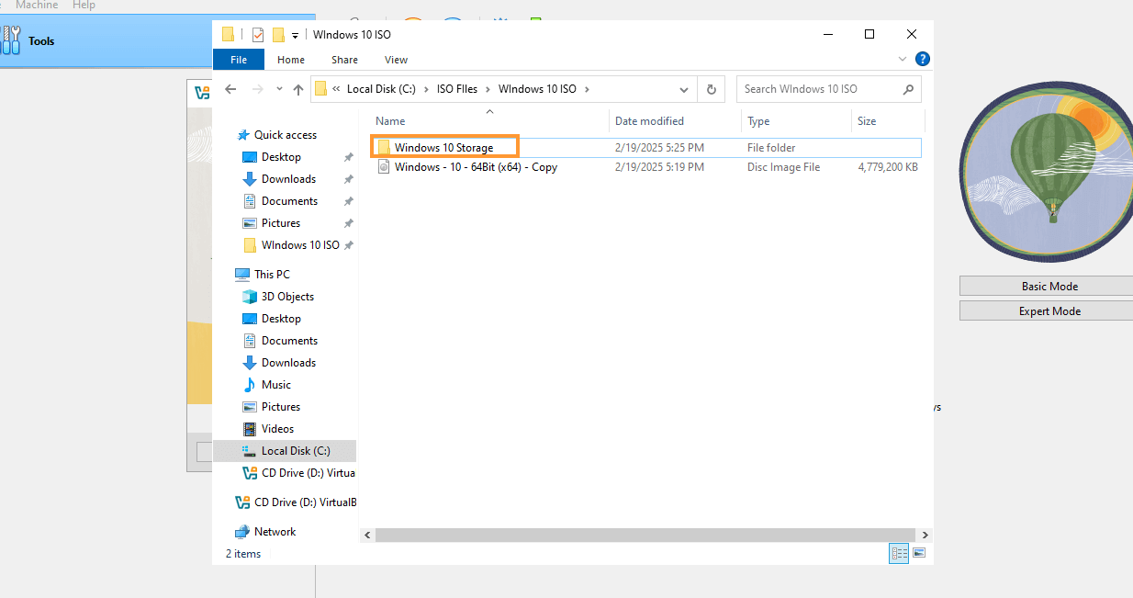The height and width of the screenshot is (598, 1133).
Task: Click the Music note icon
Action: [x=250, y=385]
